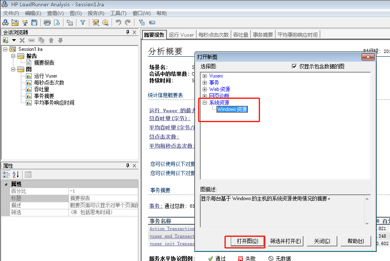Select Windows 资源 in graph tree
Viewport: 390px width, 261px height.
tap(232, 110)
